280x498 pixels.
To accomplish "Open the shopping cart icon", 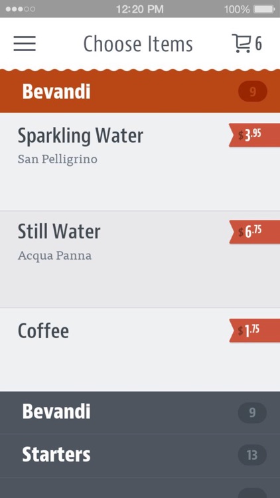I will (x=242, y=43).
